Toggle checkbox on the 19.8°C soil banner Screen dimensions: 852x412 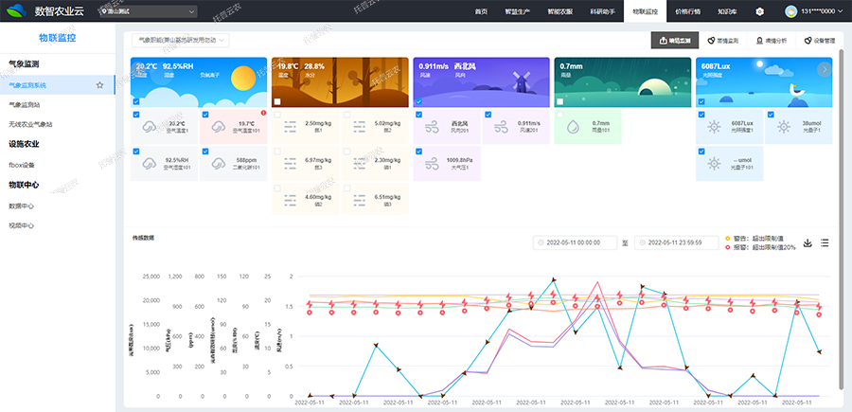[x=276, y=101]
